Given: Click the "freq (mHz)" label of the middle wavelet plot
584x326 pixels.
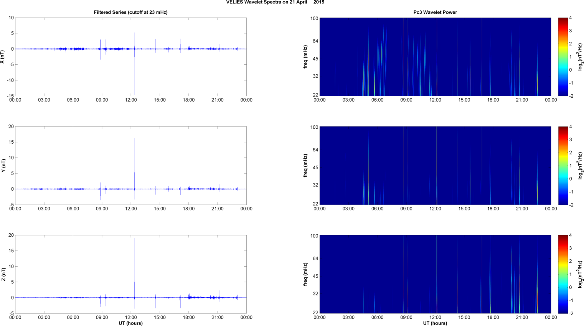Looking at the screenshot, I should (x=305, y=165).
